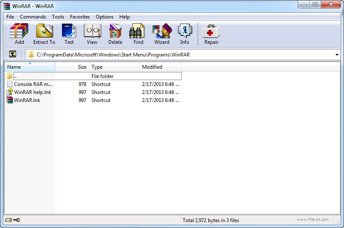
Task: Click the drive icon in status bar
Action: (x=8, y=220)
